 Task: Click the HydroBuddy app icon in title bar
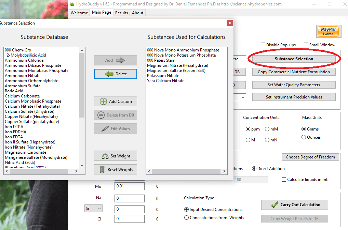point(72,4)
